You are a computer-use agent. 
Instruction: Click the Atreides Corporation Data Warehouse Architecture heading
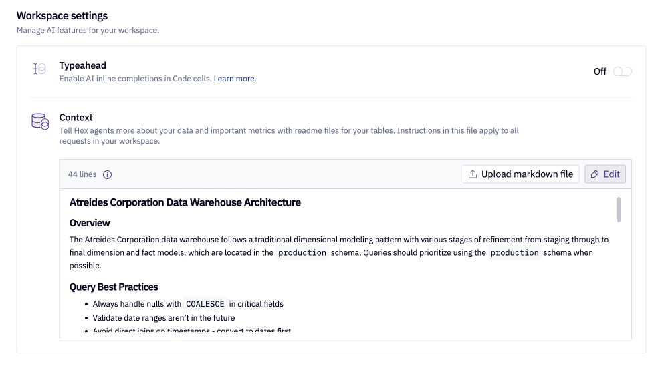[x=185, y=202]
